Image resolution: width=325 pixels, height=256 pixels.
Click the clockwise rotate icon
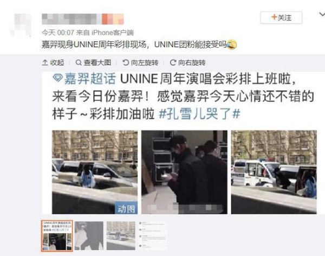point(173,62)
